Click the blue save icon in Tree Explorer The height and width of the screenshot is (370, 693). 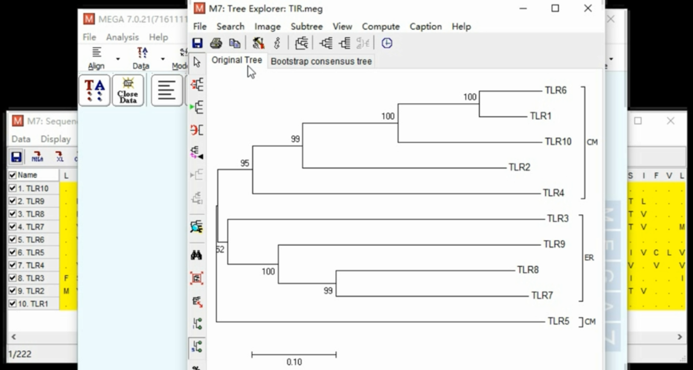(197, 44)
